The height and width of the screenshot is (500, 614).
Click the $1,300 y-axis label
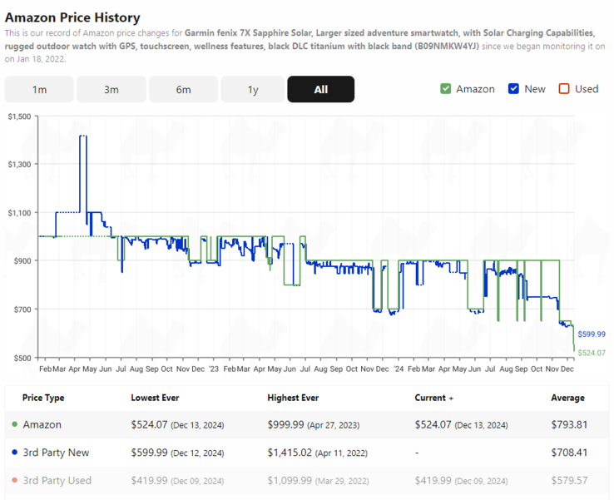click(x=19, y=165)
